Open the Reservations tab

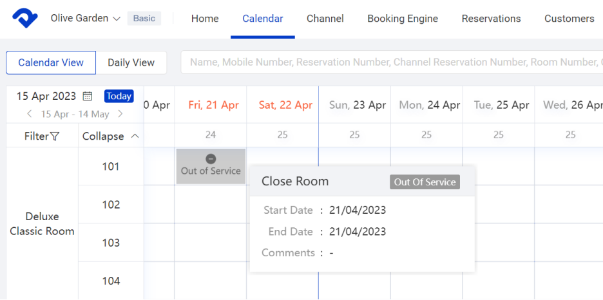click(491, 19)
